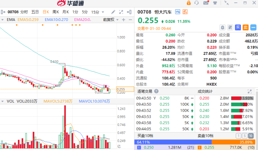Switch to 5分 minute chart
The width and height of the screenshot is (258, 150).
[85, 12]
